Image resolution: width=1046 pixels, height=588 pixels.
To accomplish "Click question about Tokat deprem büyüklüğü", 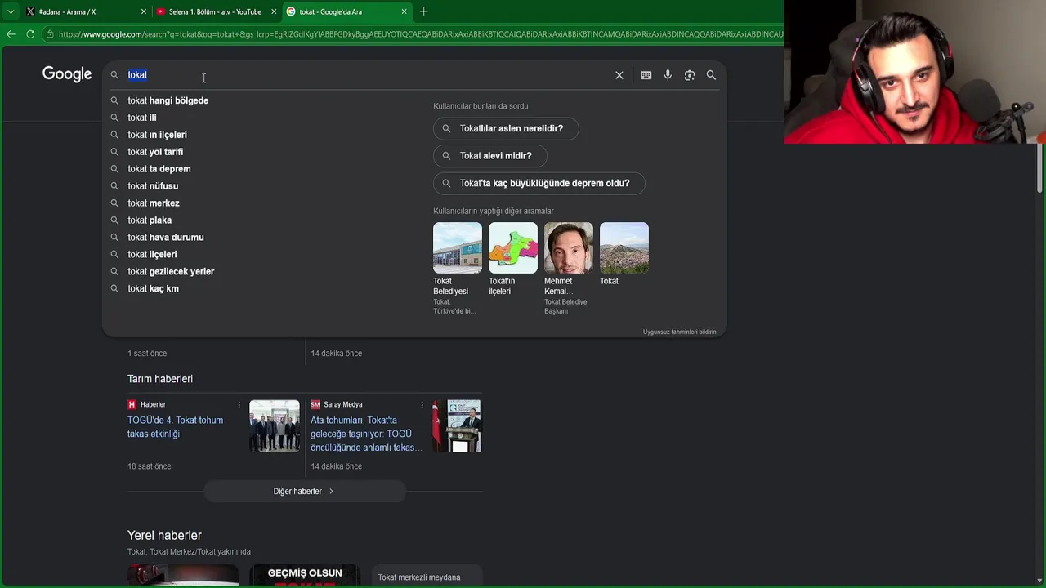I will [539, 183].
